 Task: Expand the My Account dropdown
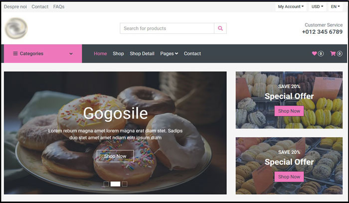click(x=291, y=6)
